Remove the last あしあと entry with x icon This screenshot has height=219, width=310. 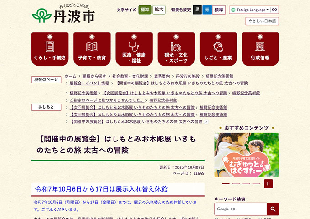(206, 122)
